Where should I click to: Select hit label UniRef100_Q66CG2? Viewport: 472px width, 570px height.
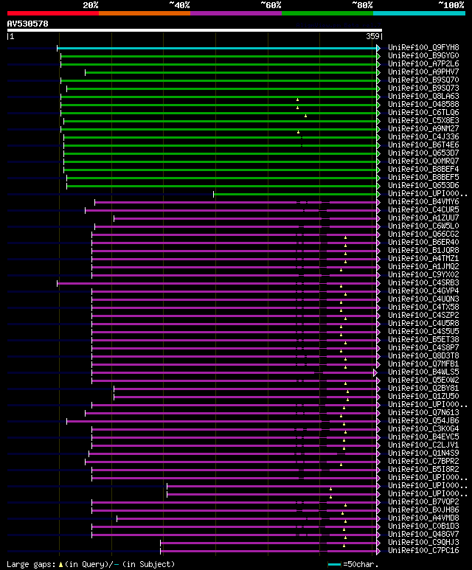click(423, 234)
